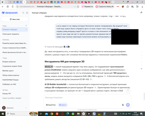Open citation 5 after разных ракурсов
145x116 pixels.
pyautogui.click(x=61, y=73)
